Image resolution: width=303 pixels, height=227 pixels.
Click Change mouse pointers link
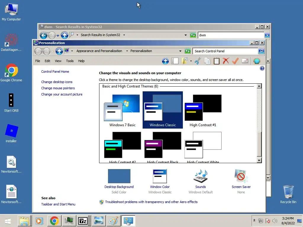(58, 88)
